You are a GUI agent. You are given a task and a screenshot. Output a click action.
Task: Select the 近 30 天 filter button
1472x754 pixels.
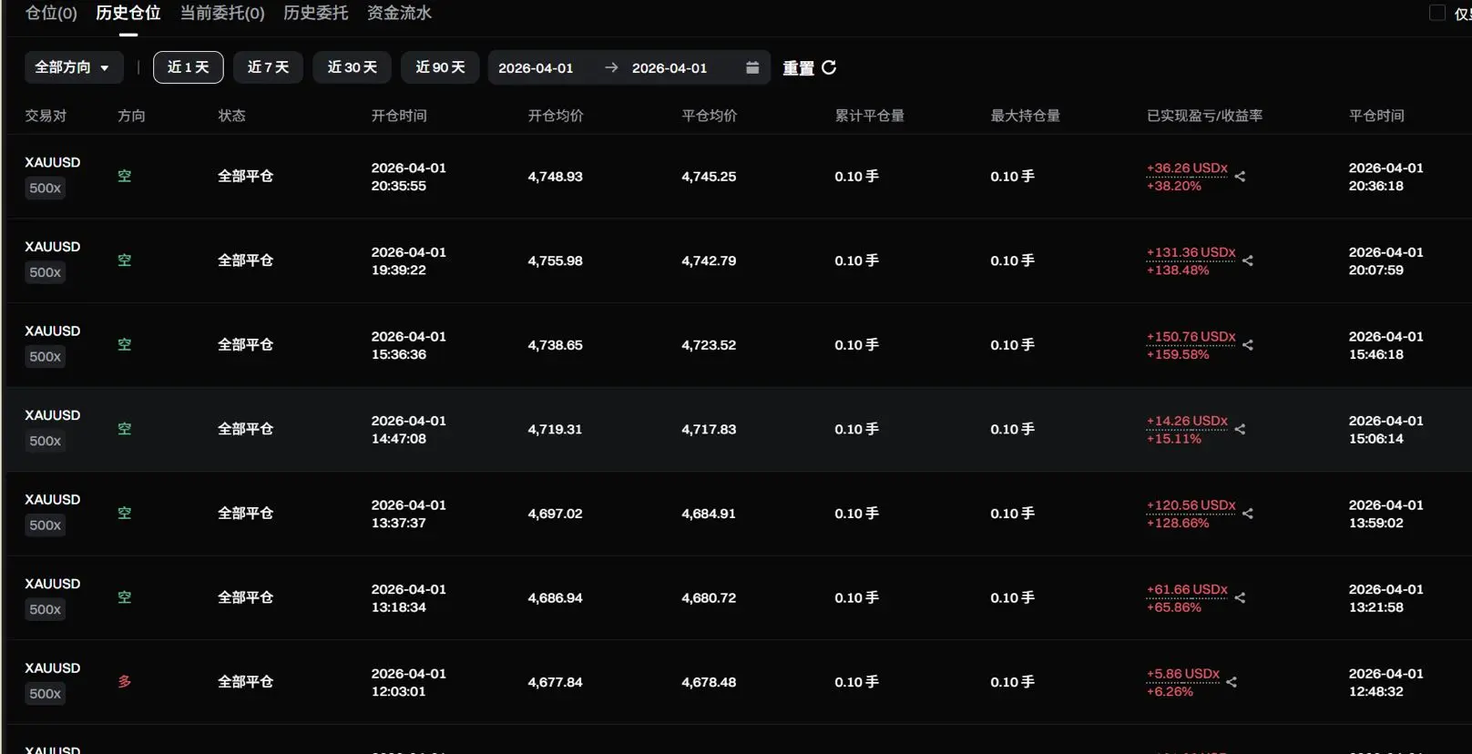(x=352, y=67)
